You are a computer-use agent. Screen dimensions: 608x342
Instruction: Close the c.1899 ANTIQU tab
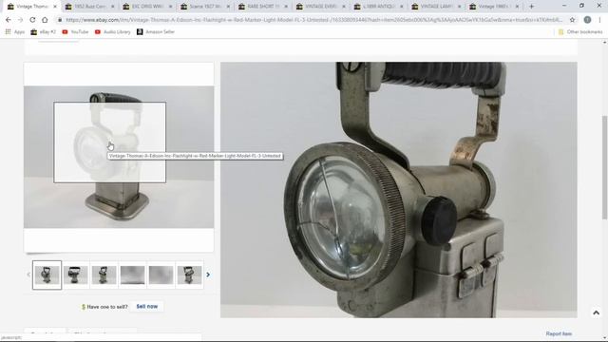[x=401, y=7]
